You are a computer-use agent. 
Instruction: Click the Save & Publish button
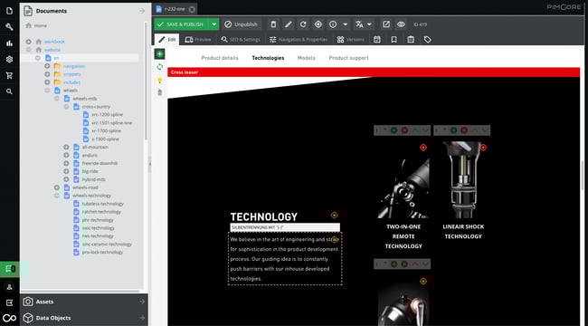tap(182, 24)
